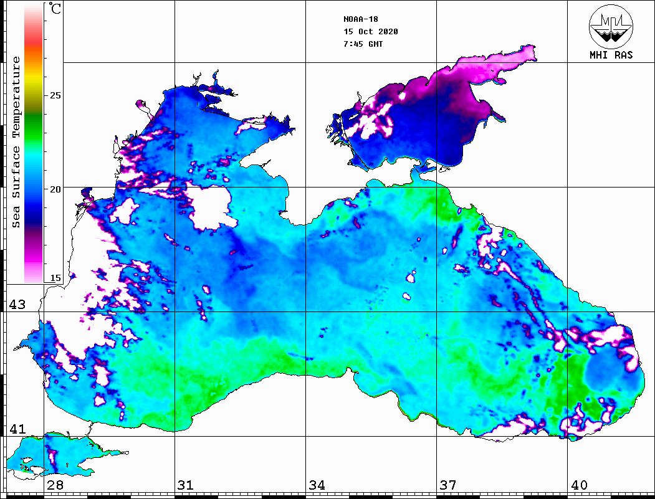
Task: Click longitude label '40'
Action: (579, 485)
